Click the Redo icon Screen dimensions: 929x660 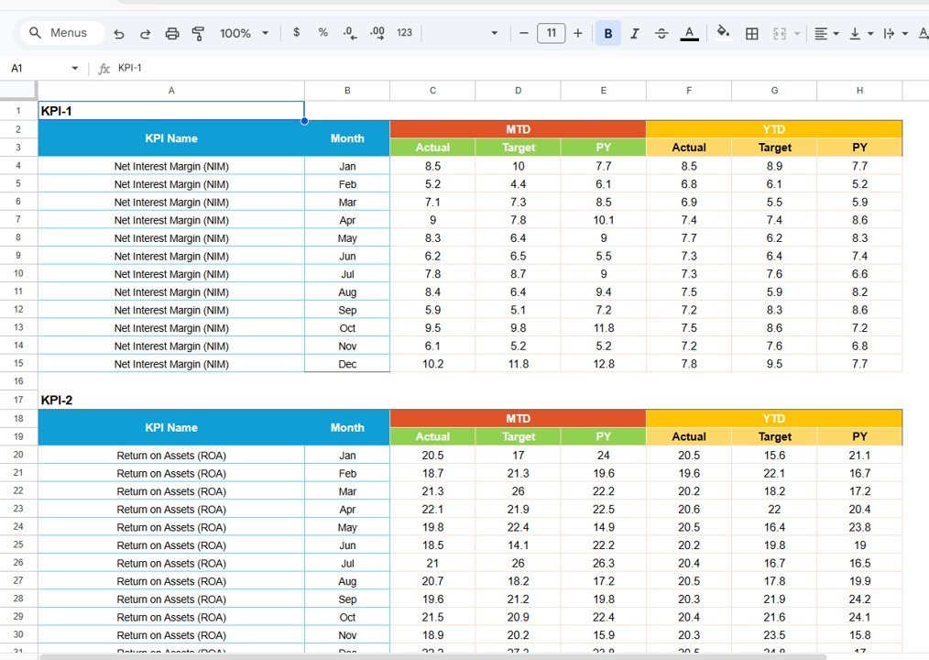145,33
